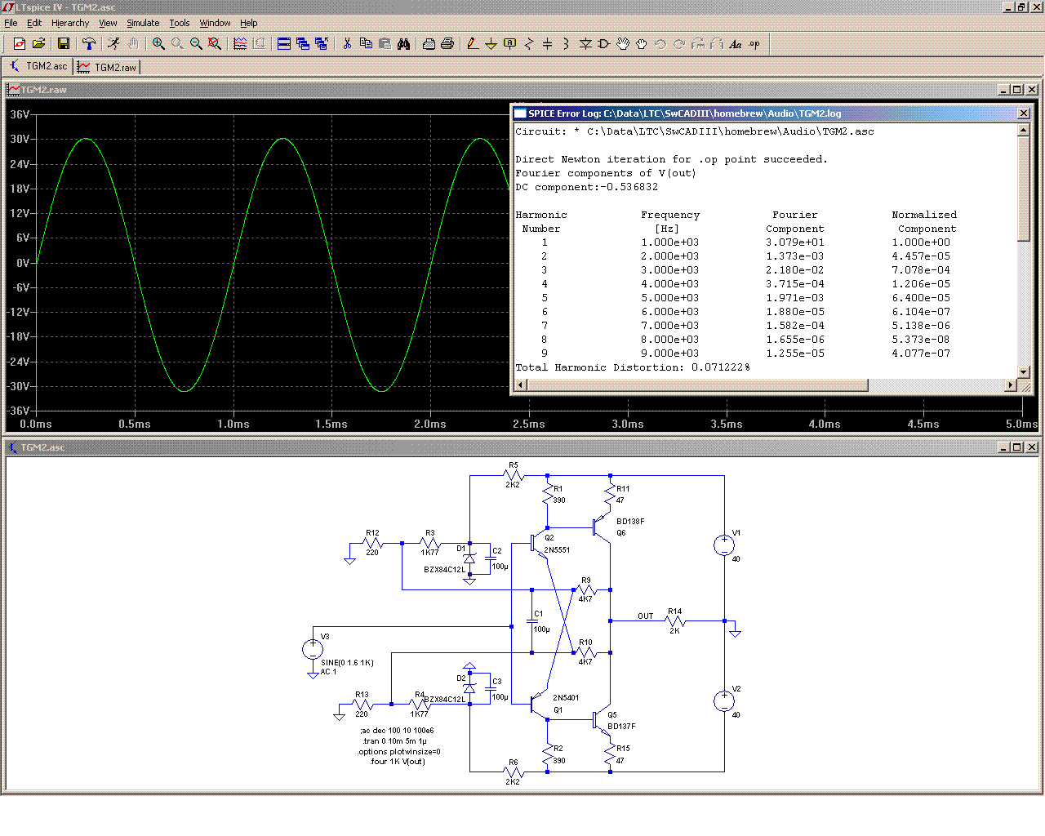Click the Total Harmonic Distortion text line
Viewport: 1045px width, 836px height.
(633, 367)
